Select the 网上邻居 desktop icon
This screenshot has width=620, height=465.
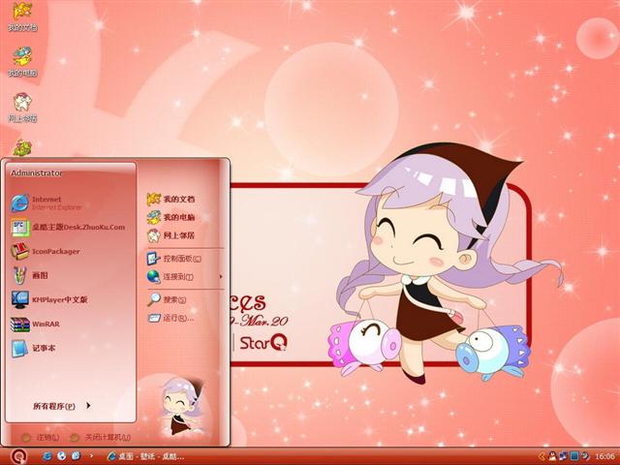pos(22,108)
